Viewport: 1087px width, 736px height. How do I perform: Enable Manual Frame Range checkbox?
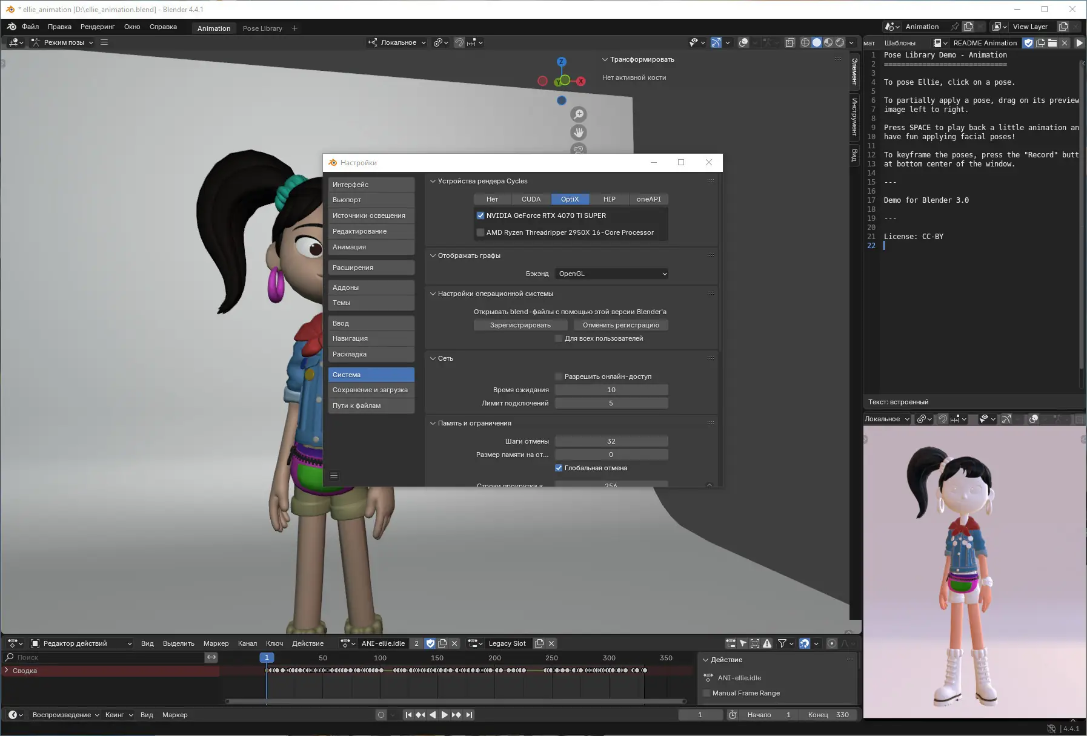pyautogui.click(x=706, y=693)
